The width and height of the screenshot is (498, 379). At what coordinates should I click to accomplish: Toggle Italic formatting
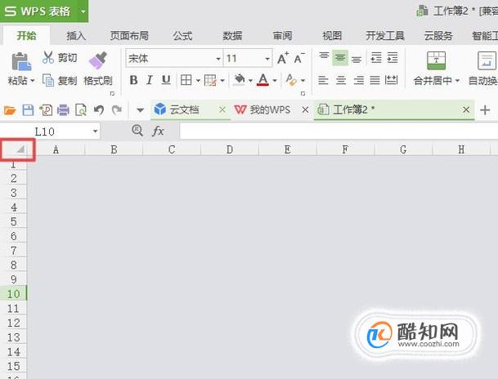[x=150, y=80]
